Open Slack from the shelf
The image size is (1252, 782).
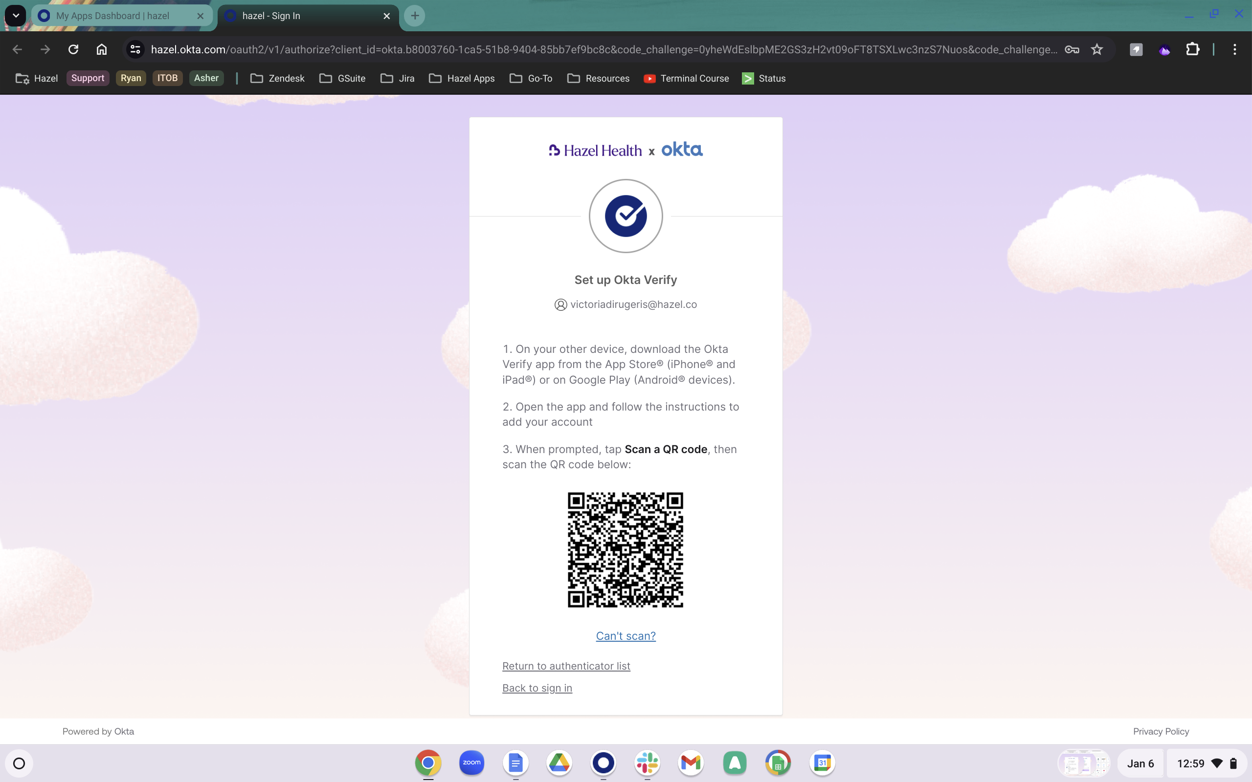pyautogui.click(x=647, y=763)
